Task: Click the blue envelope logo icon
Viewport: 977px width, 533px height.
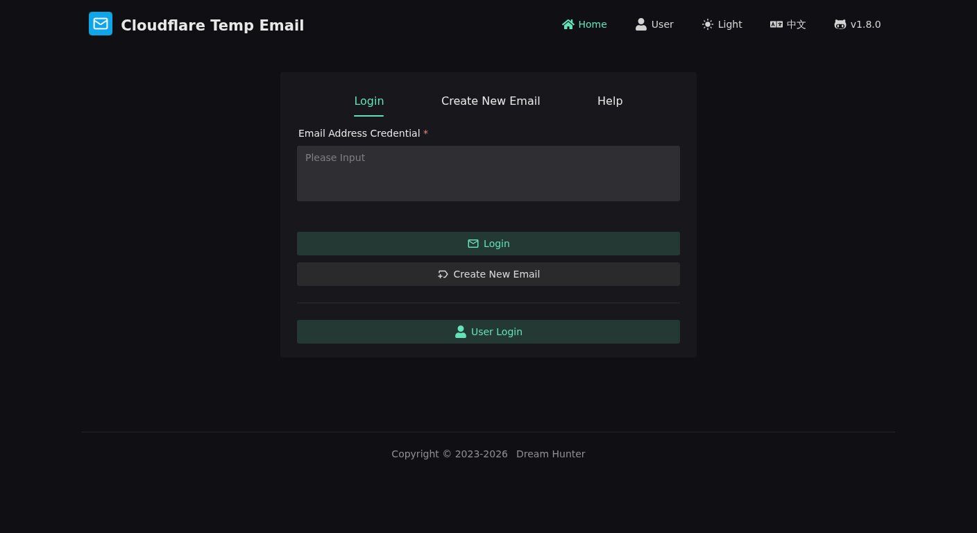Action: (x=101, y=24)
